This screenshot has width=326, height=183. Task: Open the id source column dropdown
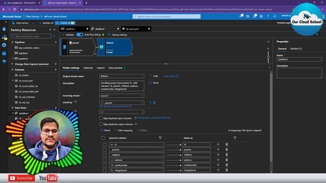coord(137,144)
